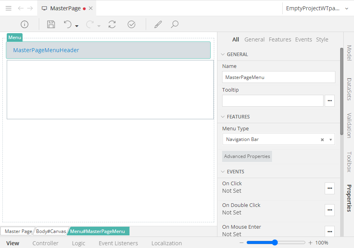This screenshot has width=354, height=248.
Task: Save using the floppy disk icon
Action: [x=51, y=24]
